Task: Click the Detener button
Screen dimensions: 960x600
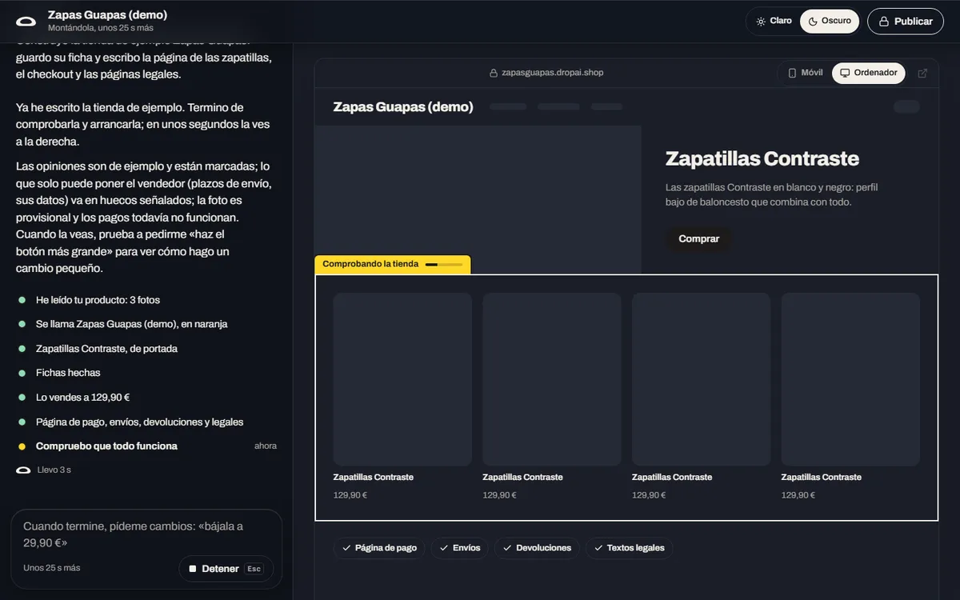Action: pyautogui.click(x=226, y=569)
